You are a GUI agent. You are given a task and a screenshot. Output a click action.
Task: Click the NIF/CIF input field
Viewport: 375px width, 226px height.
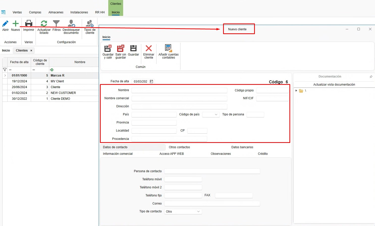point(273,98)
